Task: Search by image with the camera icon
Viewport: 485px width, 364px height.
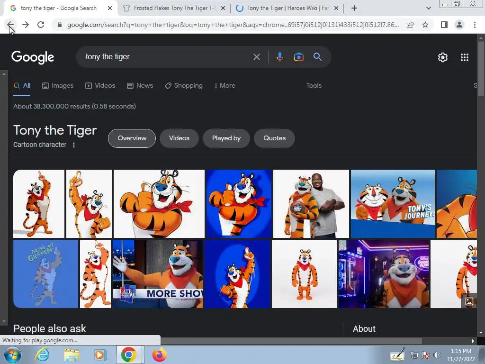Action: 298,57
